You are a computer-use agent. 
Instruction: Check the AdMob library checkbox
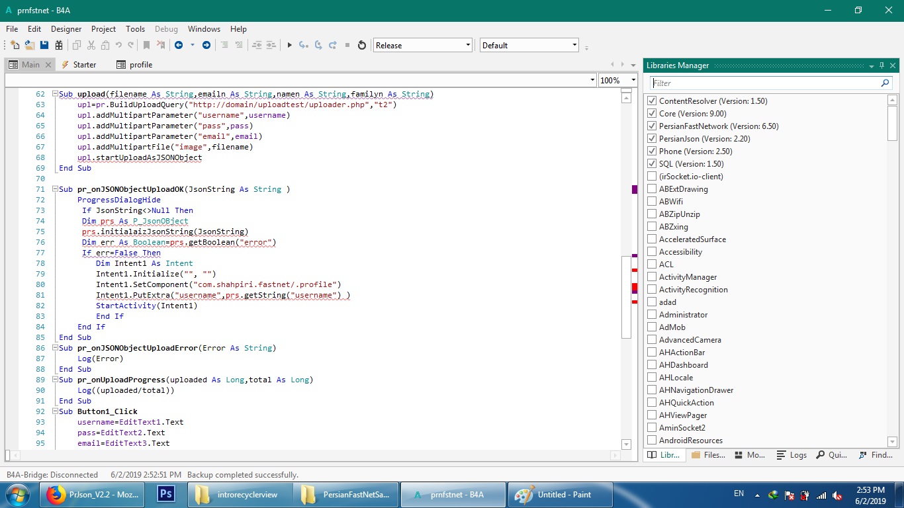652,327
